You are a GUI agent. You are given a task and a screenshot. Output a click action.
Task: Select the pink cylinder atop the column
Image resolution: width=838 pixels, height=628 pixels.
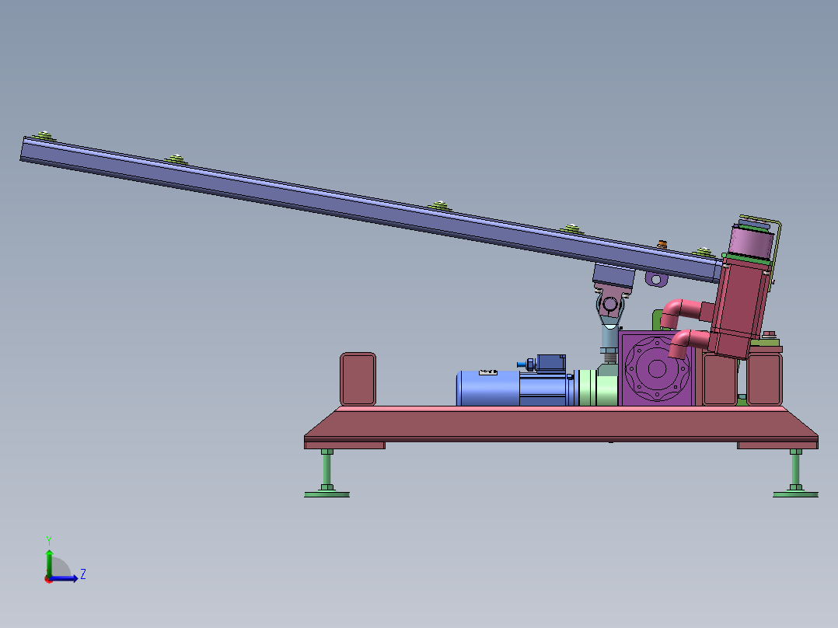coord(751,241)
